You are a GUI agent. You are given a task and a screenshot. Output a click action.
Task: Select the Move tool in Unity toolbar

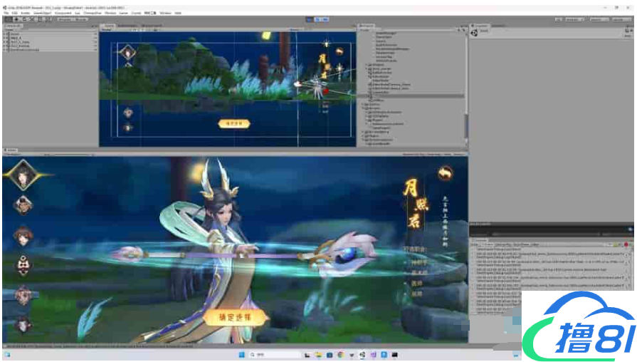16,19
